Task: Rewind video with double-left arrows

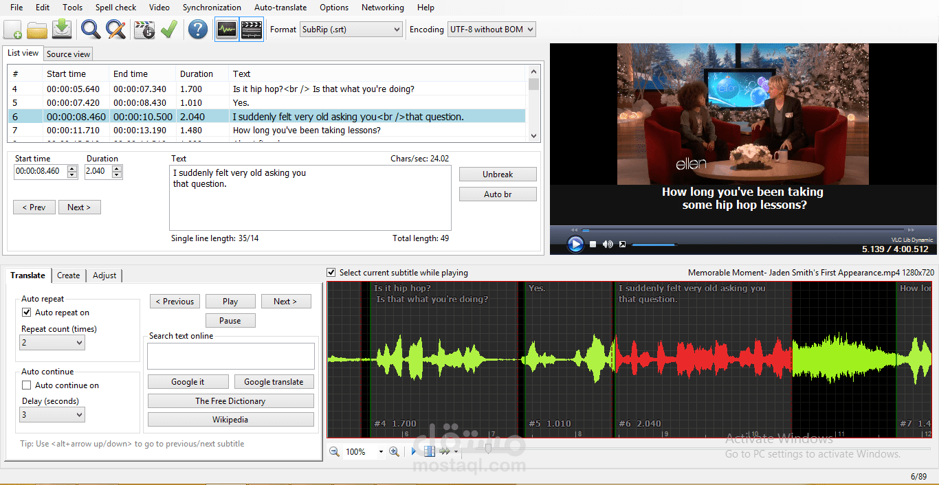Action: (575, 230)
